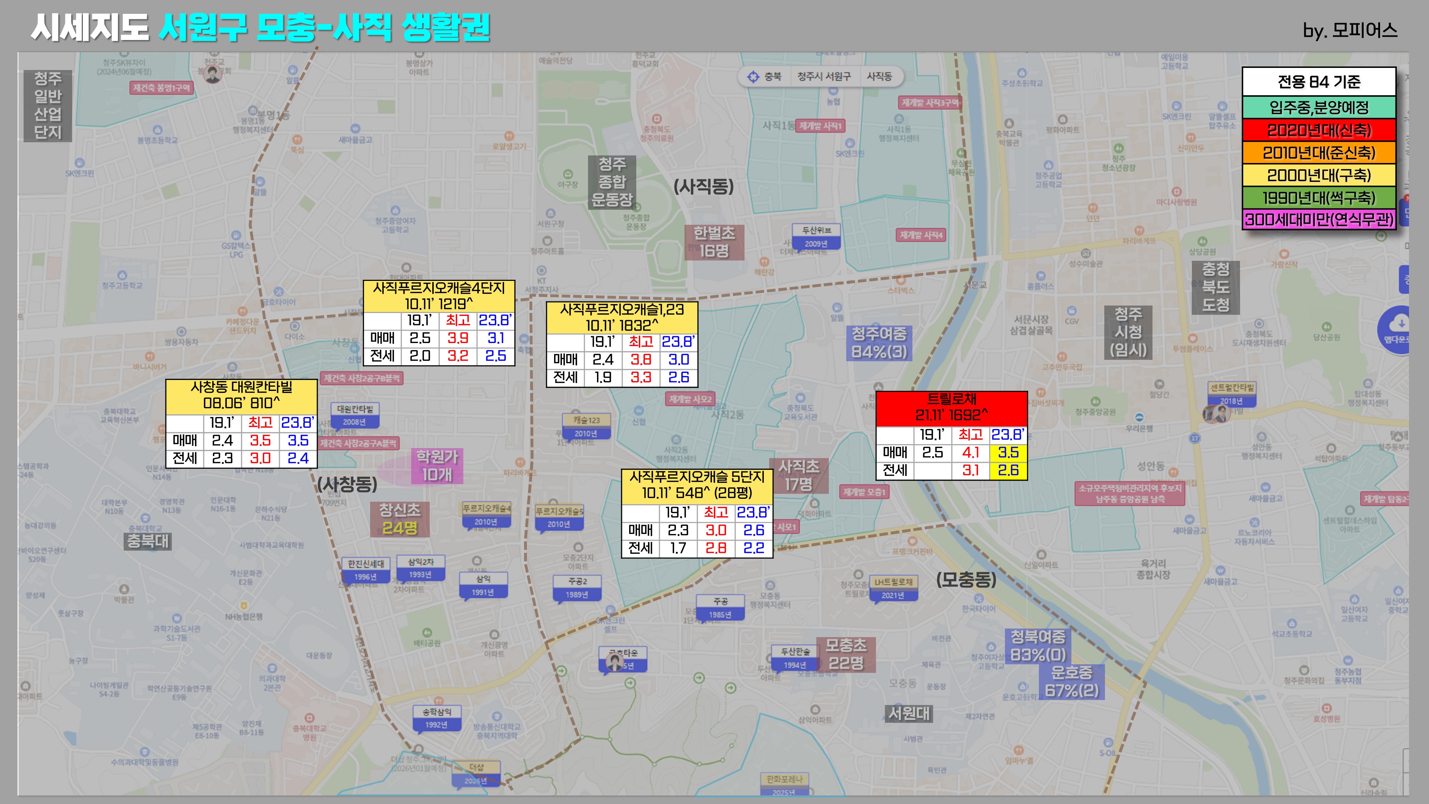Click the red 2020년대(신축) legend swatch
Viewport: 1429px width, 804px height.
point(1319,130)
